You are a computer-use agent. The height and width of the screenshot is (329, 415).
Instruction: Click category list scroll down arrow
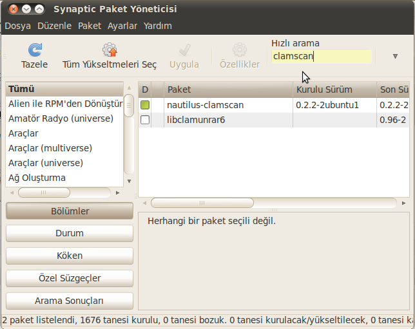point(129,181)
